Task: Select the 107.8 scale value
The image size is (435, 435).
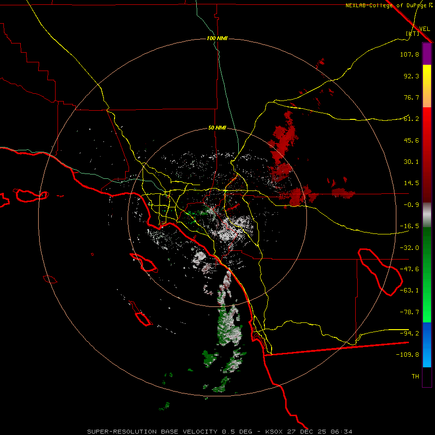Action: click(409, 54)
